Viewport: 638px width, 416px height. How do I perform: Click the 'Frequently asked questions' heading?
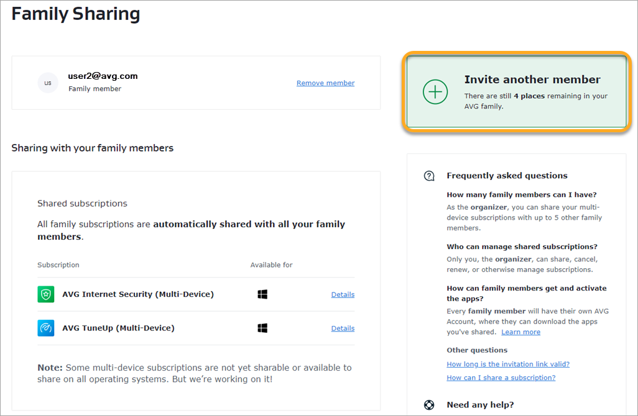pyautogui.click(x=507, y=176)
